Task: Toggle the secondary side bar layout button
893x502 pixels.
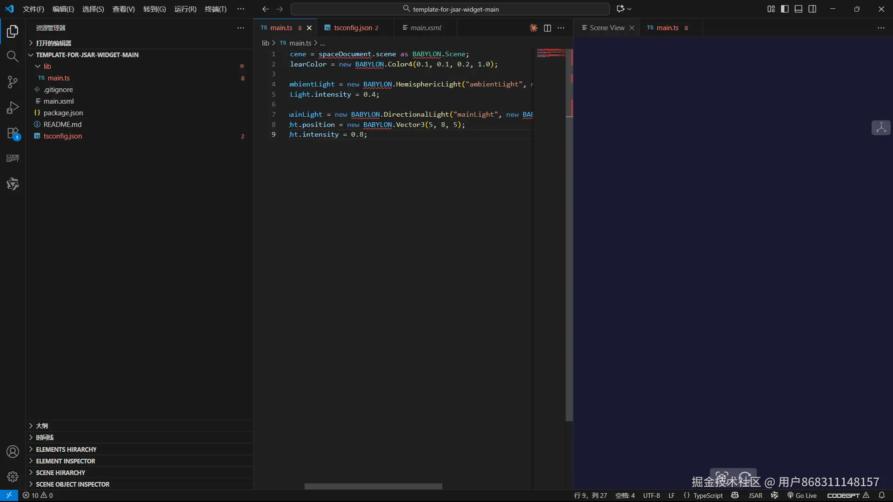Action: [x=813, y=9]
